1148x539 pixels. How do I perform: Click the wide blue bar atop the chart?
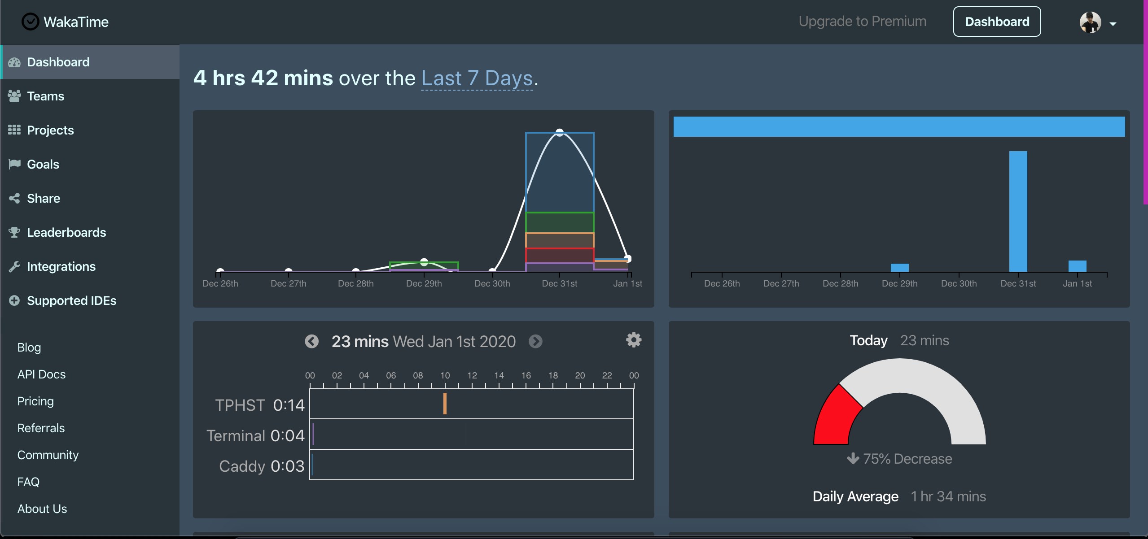pos(899,126)
